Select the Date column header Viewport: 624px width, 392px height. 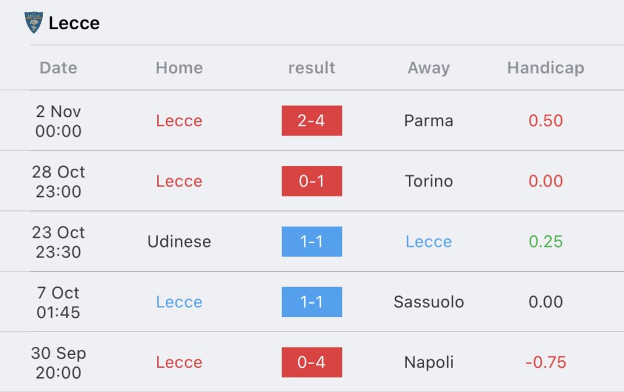click(x=58, y=68)
